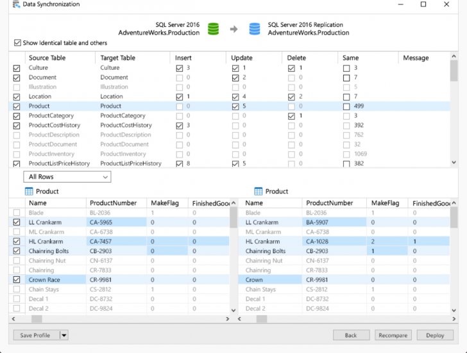Click the source grid vertical scrollbar down arrow

234,310
